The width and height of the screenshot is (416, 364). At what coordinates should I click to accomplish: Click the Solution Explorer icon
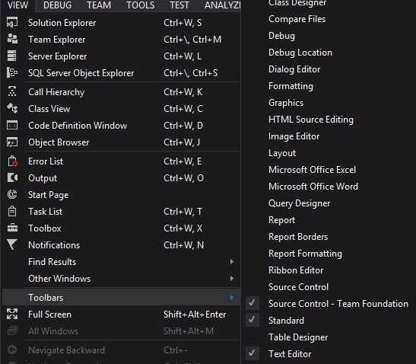pos(12,23)
